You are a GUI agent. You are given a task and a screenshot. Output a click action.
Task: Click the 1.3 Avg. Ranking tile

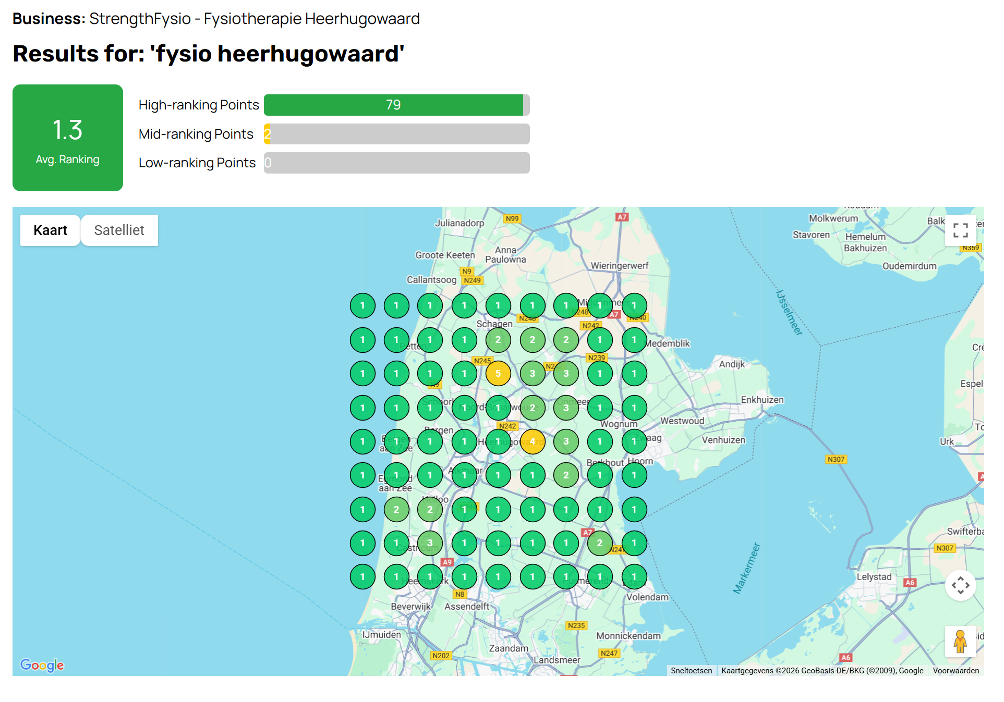tap(68, 138)
